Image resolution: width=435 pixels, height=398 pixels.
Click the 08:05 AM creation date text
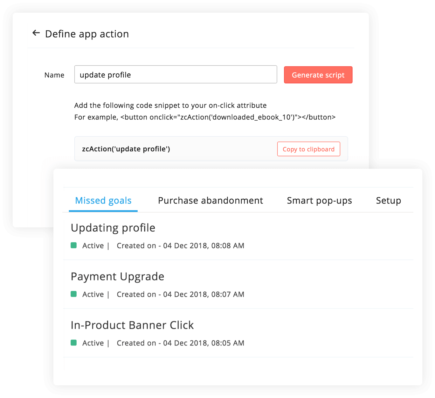(180, 343)
